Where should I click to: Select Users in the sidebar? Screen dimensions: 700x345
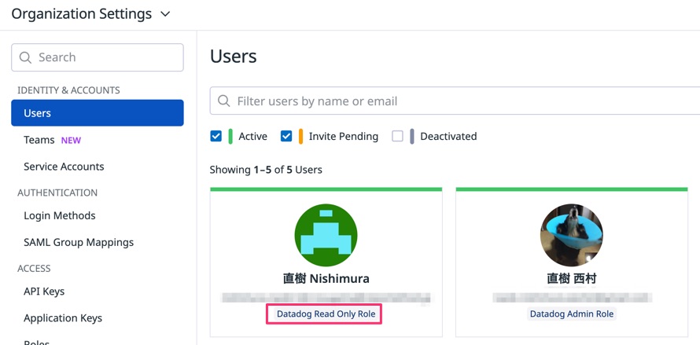coord(98,113)
